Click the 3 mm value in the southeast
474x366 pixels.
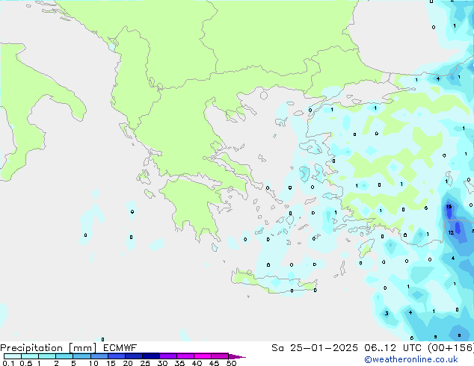tap(386, 313)
